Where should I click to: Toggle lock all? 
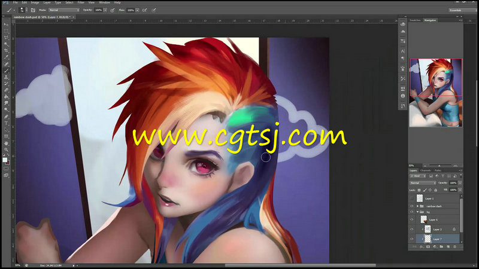click(x=436, y=190)
